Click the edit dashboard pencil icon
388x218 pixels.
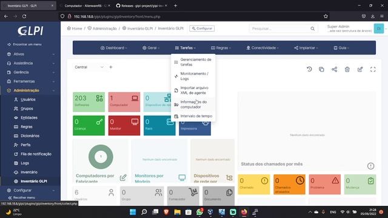360,69
